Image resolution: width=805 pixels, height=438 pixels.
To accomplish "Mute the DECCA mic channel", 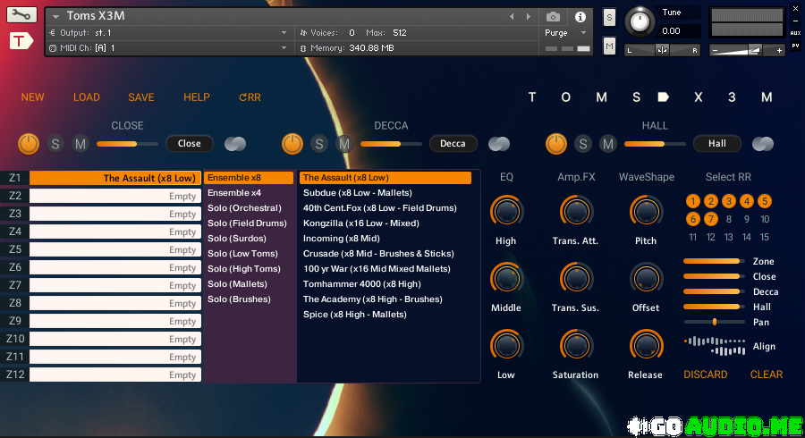I will click(x=344, y=144).
